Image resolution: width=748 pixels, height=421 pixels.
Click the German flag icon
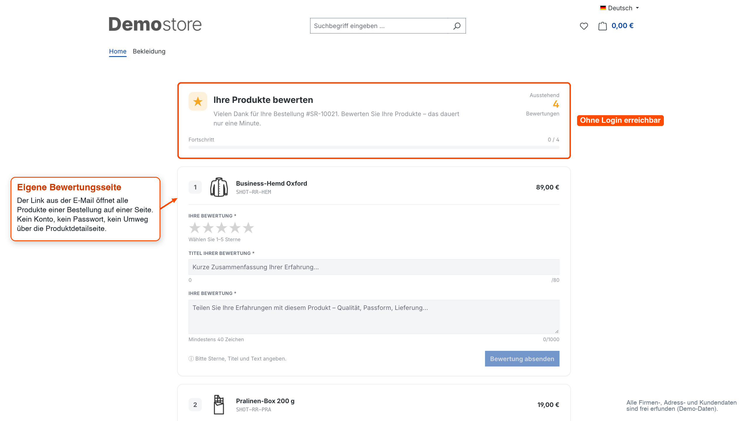[603, 8]
